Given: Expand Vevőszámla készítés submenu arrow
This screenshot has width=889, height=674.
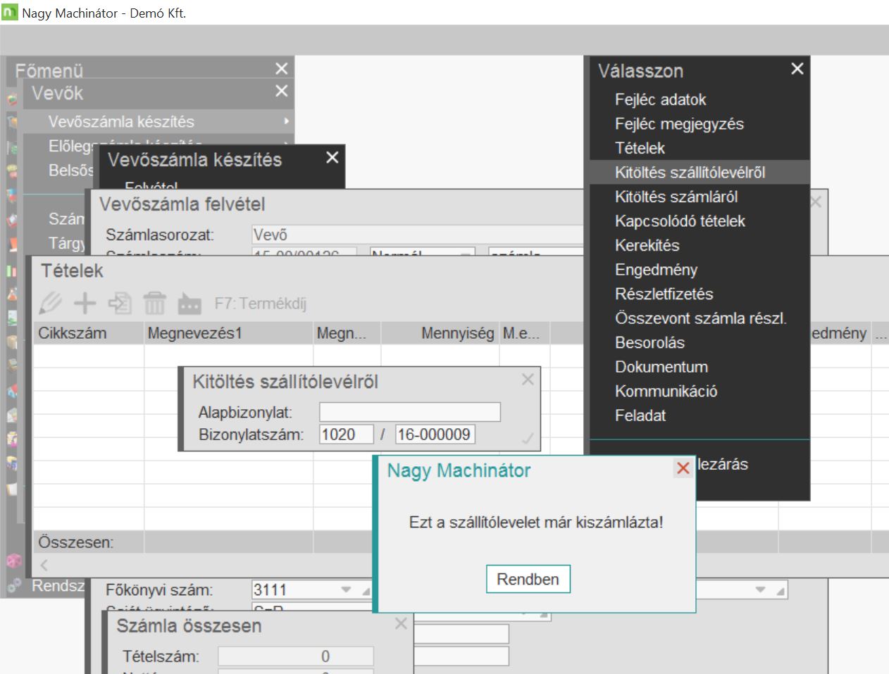Looking at the screenshot, I should pos(286,122).
